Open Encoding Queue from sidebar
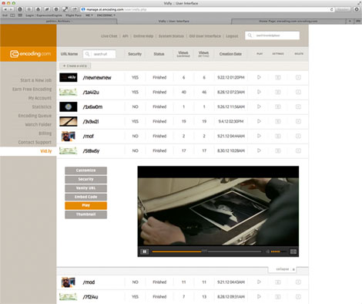 coord(35,116)
